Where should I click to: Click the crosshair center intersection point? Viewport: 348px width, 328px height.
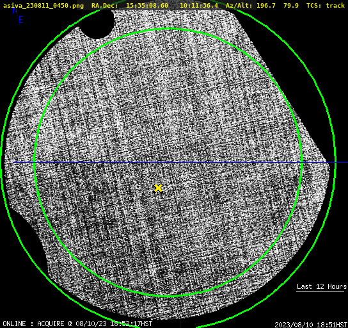coord(180,163)
